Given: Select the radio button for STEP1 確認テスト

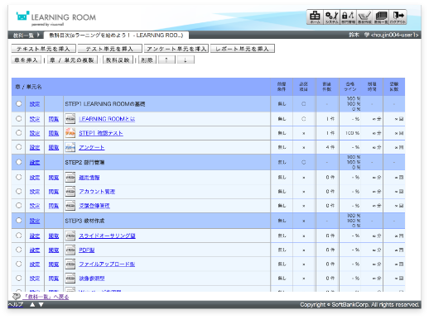Looking at the screenshot, I should [18, 133].
